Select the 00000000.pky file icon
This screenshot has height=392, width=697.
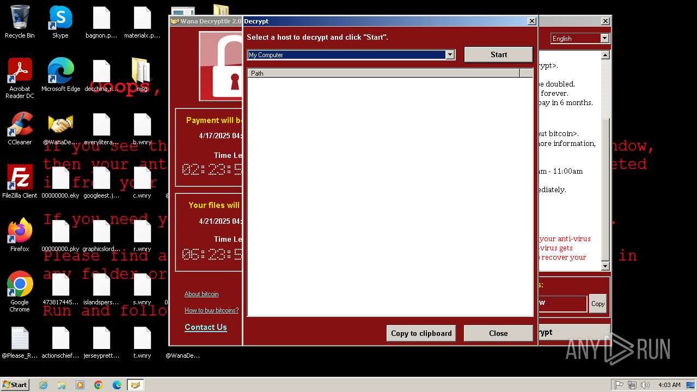pyautogui.click(x=60, y=235)
